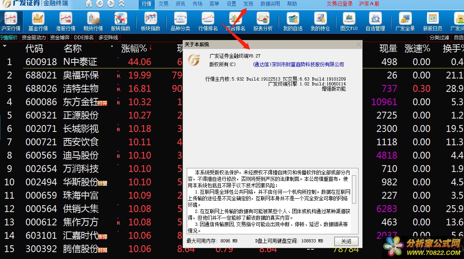Image resolution: width=464 pixels, height=259 pixels.
Task: Open the 沪深行情 toolbar icon
Action: (x=11, y=21)
